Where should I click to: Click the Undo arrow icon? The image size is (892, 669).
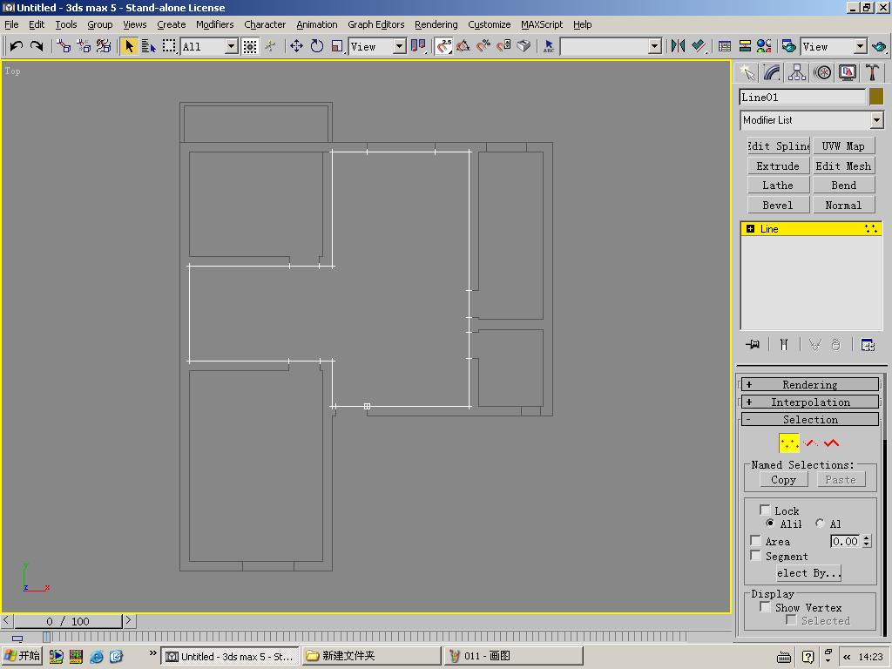pyautogui.click(x=16, y=46)
